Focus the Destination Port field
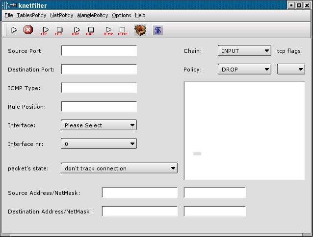 coord(99,69)
